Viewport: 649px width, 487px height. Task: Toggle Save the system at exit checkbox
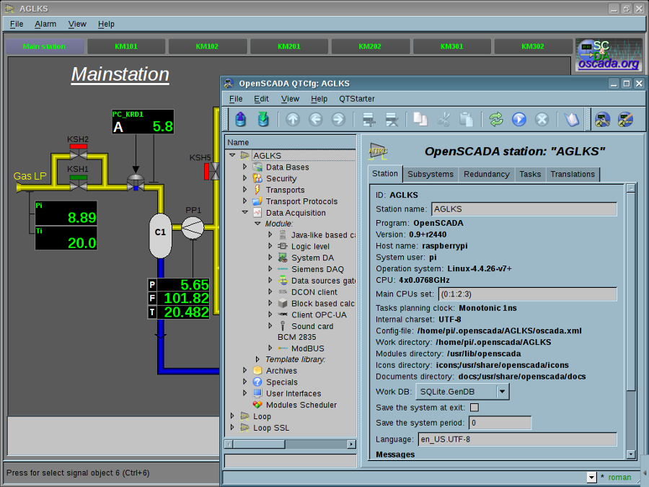[474, 408]
